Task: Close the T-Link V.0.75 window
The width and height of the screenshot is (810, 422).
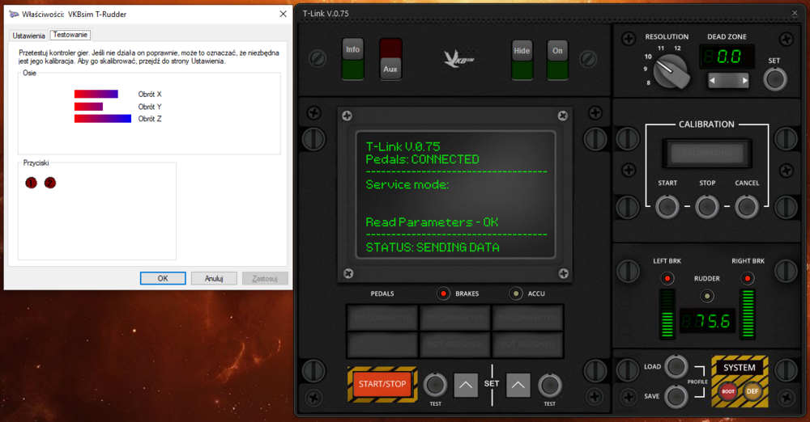Action: 795,14
